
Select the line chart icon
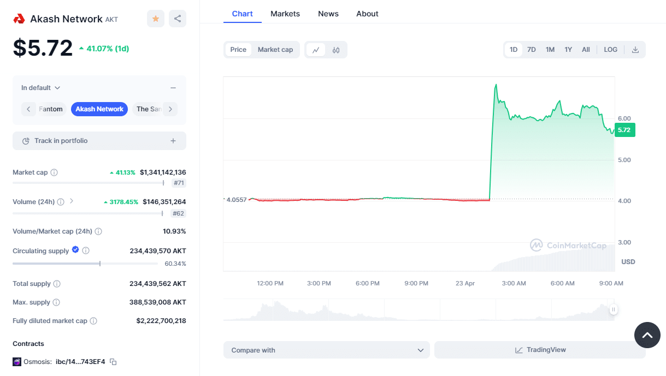click(316, 49)
